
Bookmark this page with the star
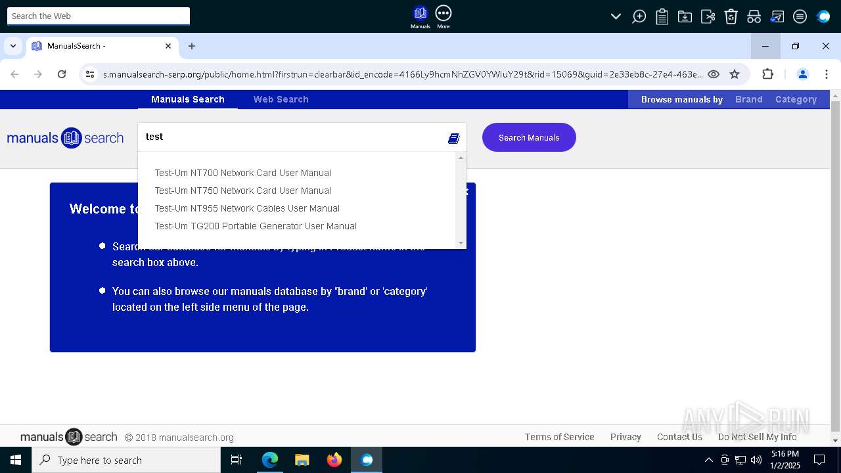735,74
